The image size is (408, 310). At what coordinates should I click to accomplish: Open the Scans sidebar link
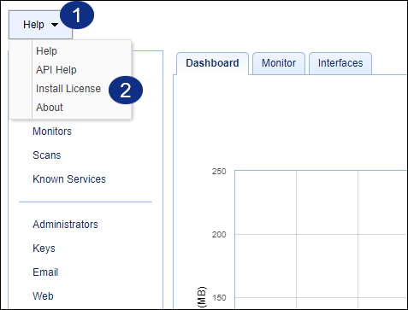click(x=47, y=155)
